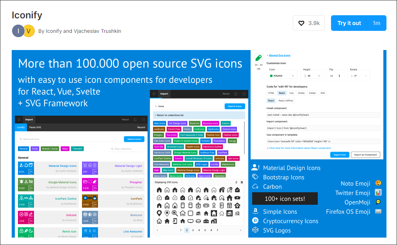Viewport: 397px width, 245px height.
Task: Toggle vertical flip
Action: tap(339, 76)
